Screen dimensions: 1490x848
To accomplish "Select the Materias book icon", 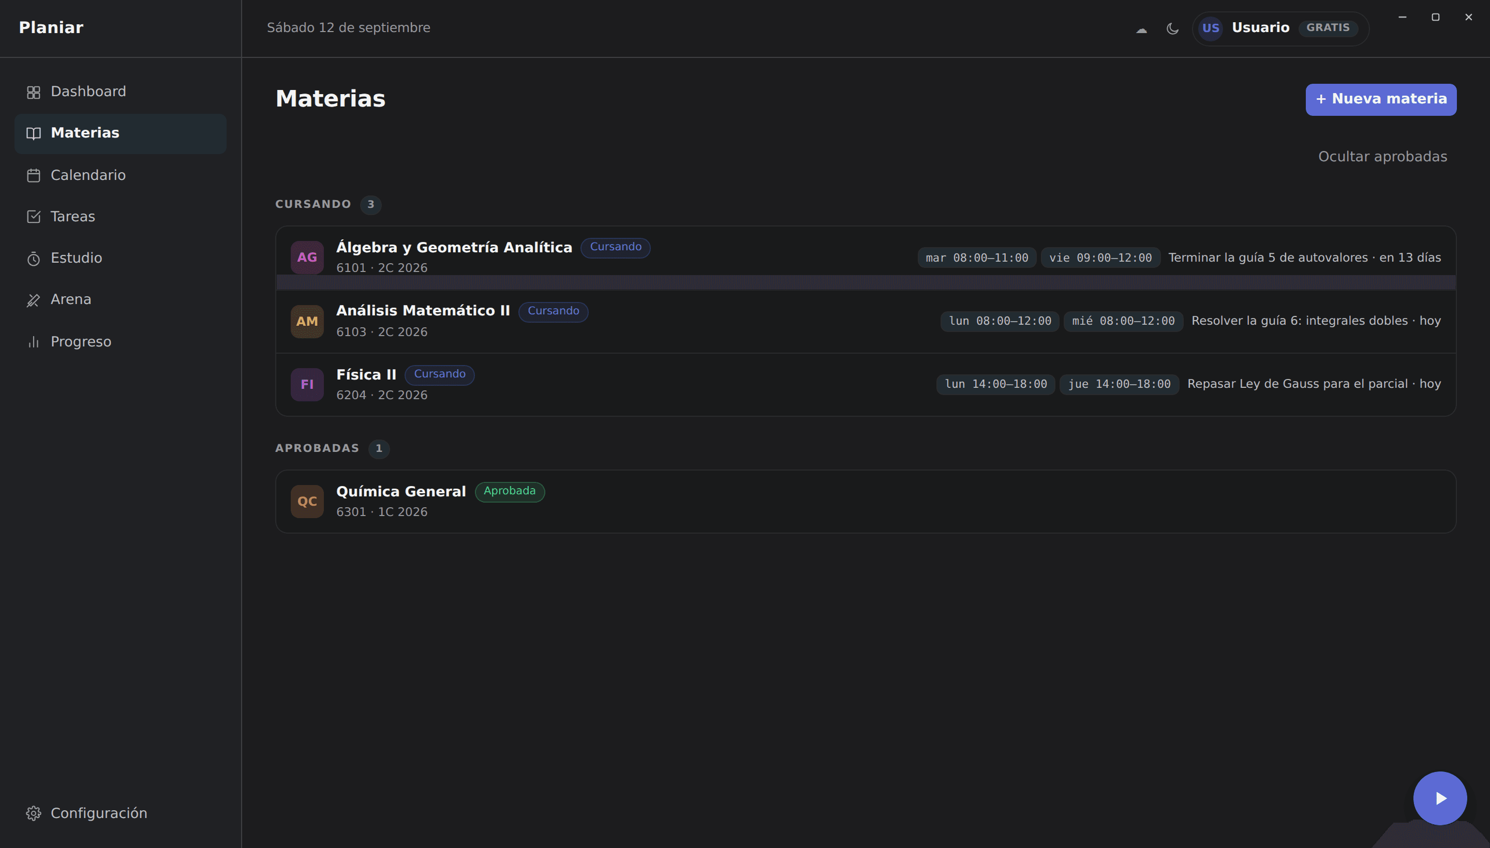I will (34, 133).
